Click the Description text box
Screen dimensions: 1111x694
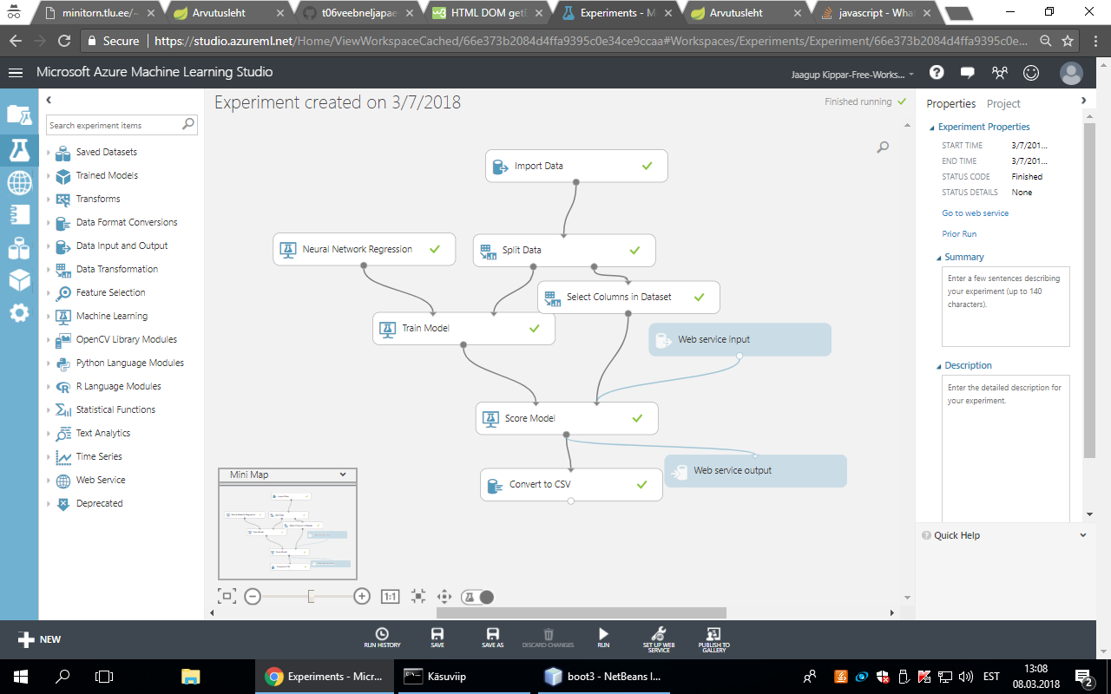[x=1006, y=448]
